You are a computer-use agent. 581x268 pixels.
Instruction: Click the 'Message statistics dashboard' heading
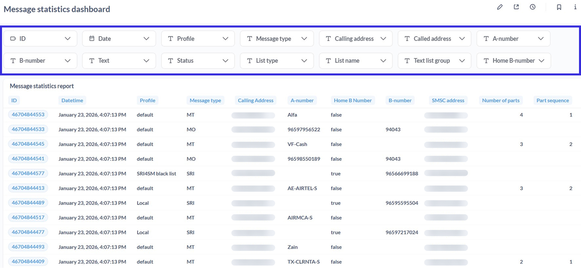pos(57,9)
